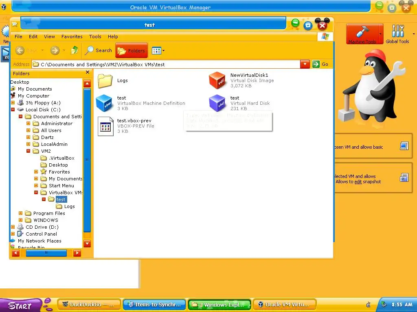Click Machine Tools in VirtualBox Manager

pos(362,34)
